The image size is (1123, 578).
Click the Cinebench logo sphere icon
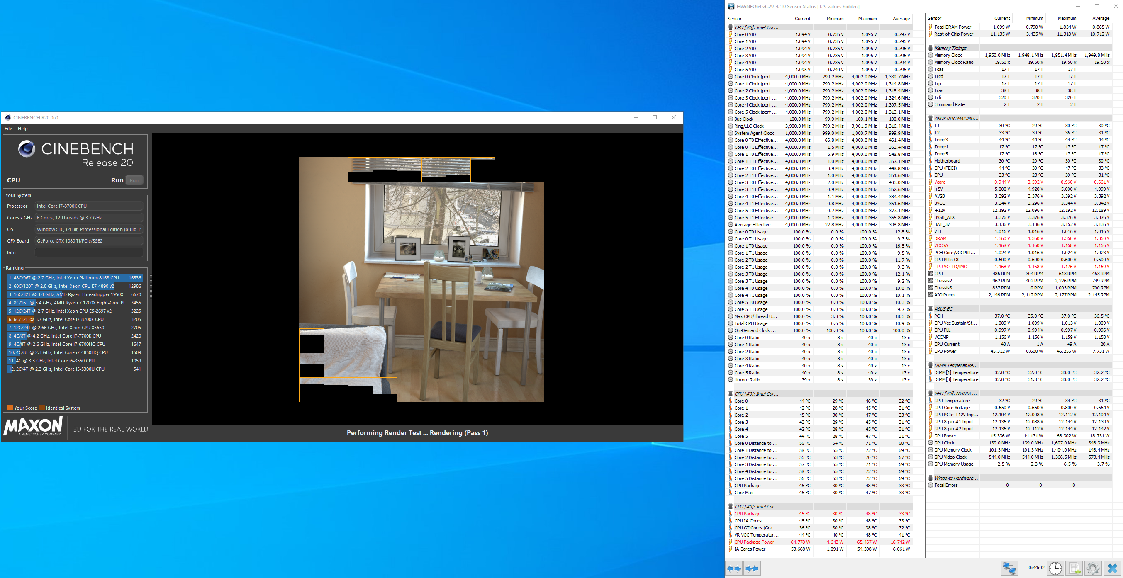click(x=27, y=149)
